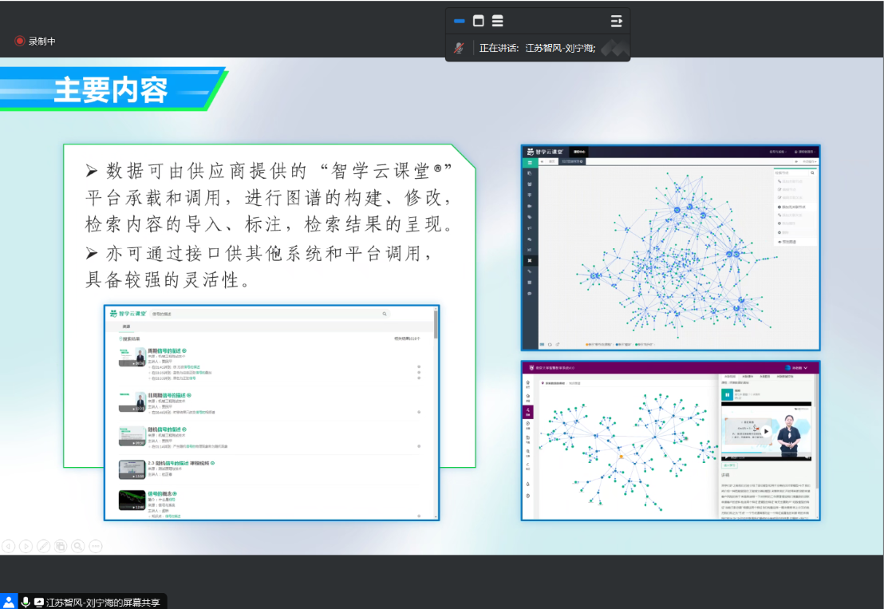This screenshot has height=609, width=884.
Task: Open account dropdown in 智学云课堂 header
Action: click(x=804, y=152)
